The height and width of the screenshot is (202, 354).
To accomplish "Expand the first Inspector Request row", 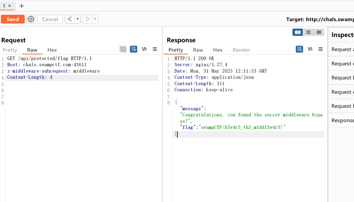I will tap(341, 49).
